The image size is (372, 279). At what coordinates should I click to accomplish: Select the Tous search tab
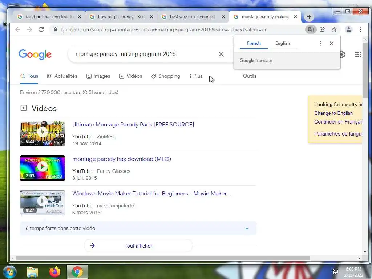click(29, 76)
